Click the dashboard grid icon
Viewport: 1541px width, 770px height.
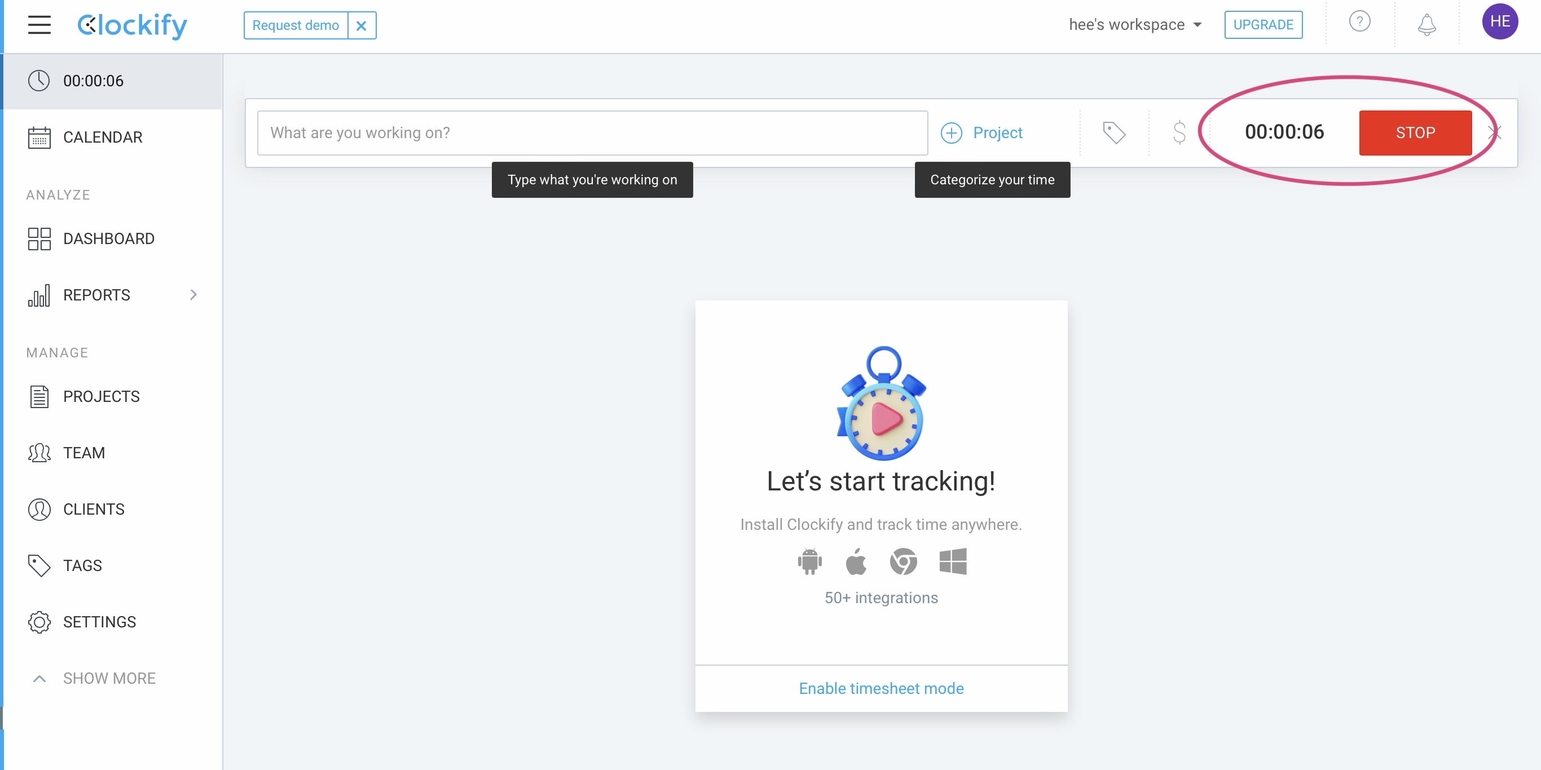click(39, 238)
